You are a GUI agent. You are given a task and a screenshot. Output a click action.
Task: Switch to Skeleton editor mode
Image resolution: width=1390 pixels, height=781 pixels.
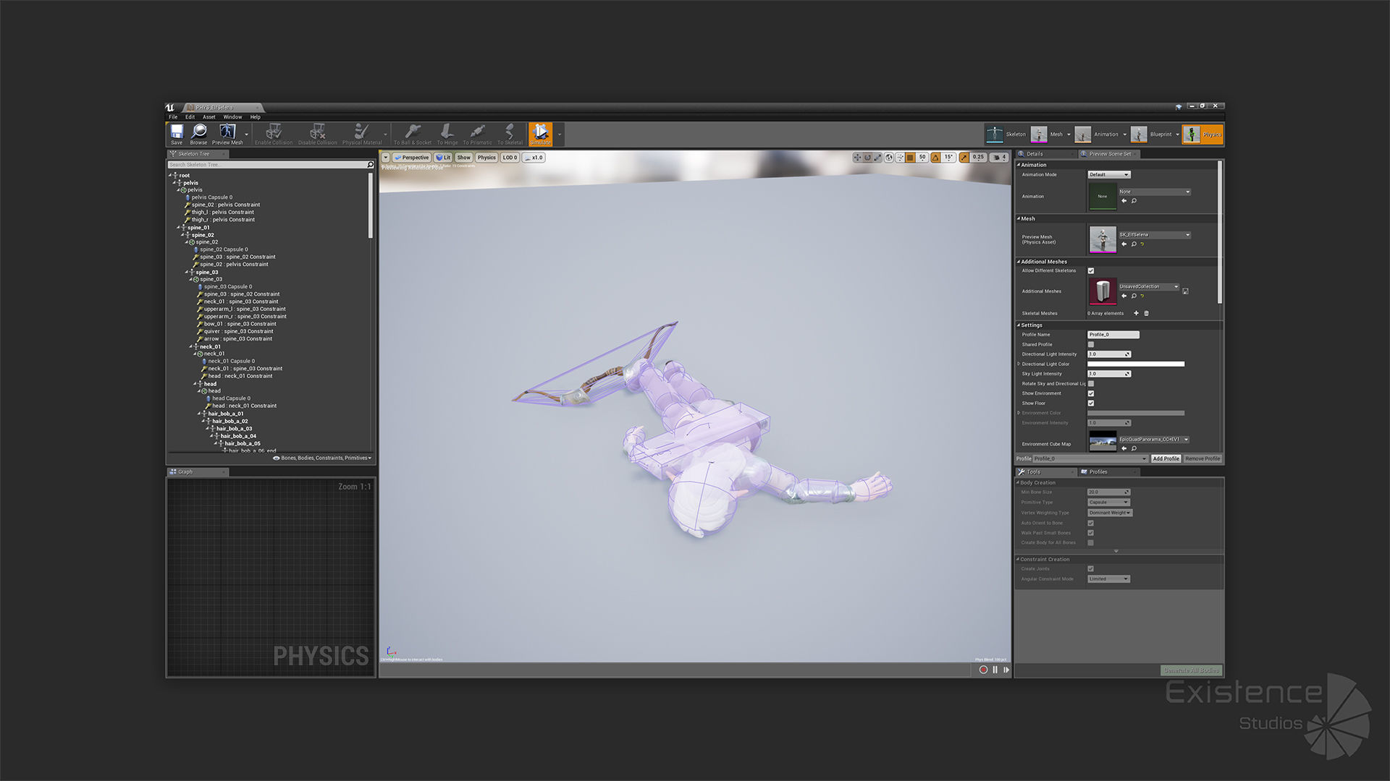[x=1006, y=135]
